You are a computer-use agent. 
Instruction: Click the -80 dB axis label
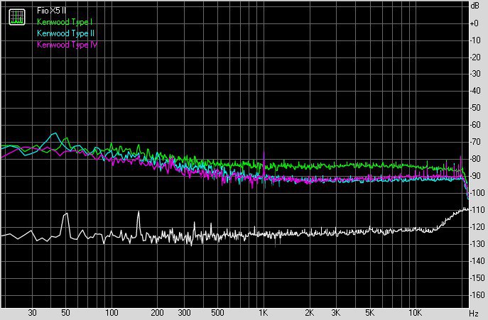475,159
